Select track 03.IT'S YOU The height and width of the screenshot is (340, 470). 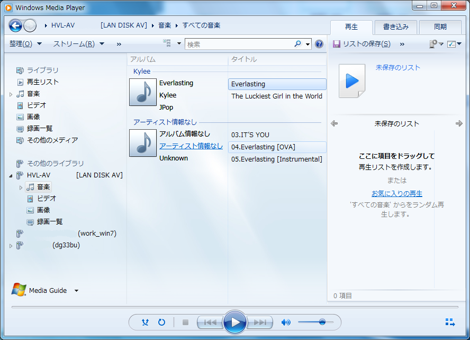pos(277,135)
